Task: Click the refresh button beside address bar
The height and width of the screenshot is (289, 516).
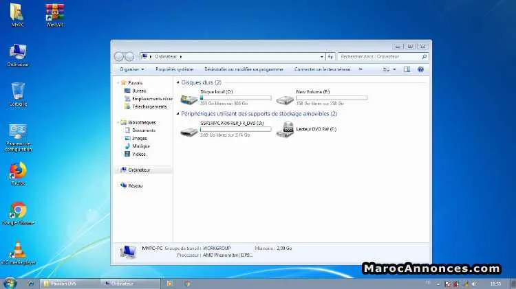Action: click(x=330, y=56)
